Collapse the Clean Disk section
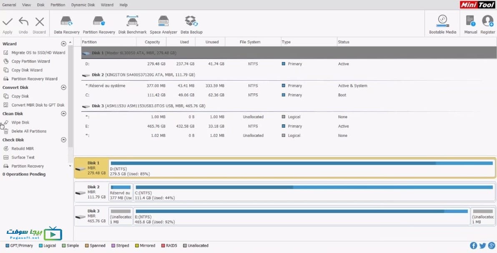 63,114
